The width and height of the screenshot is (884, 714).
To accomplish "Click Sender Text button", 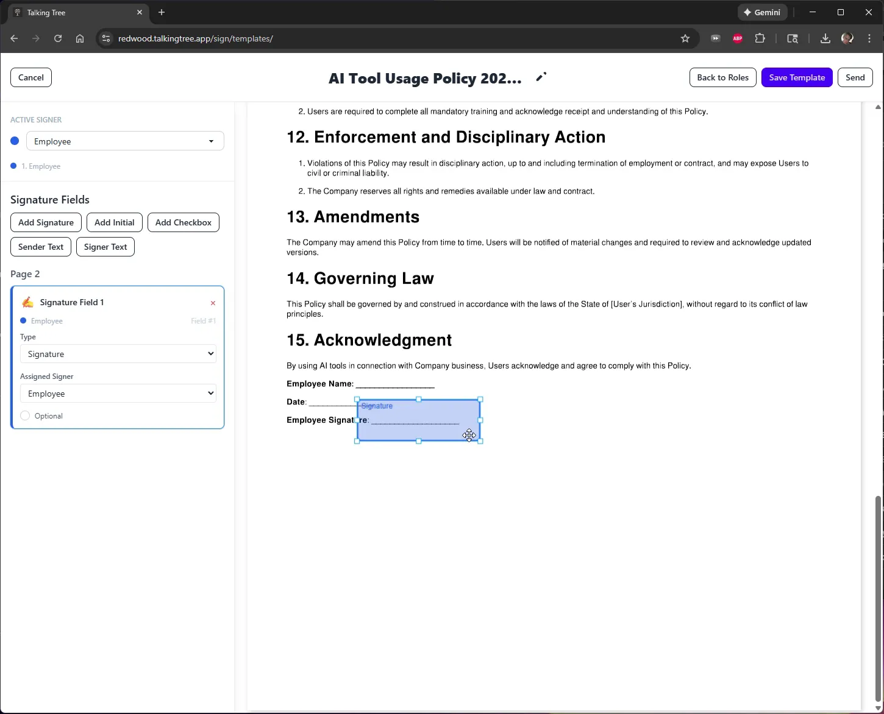I will pos(41,247).
